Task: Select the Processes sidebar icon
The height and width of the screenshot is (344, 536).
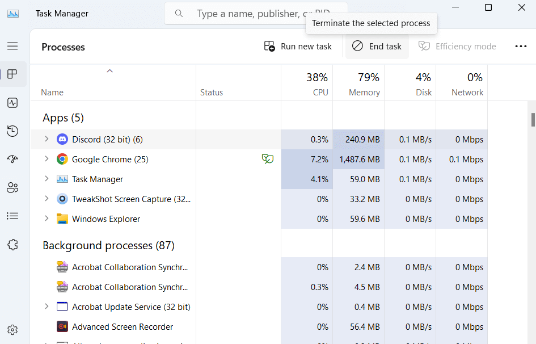Action: tap(12, 74)
